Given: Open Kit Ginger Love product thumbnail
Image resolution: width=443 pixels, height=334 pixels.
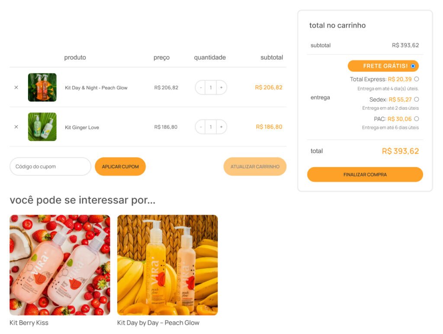Looking at the screenshot, I should [42, 127].
